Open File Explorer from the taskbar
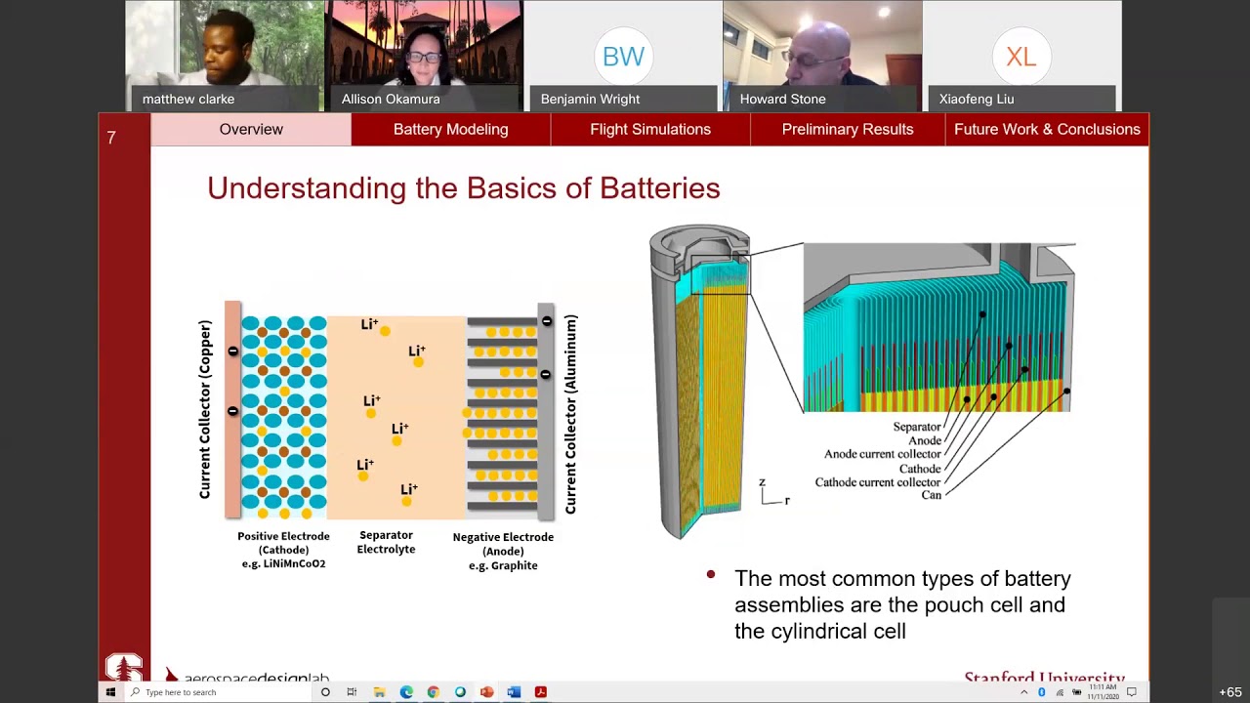Viewport: 1250px width, 703px height. click(379, 692)
